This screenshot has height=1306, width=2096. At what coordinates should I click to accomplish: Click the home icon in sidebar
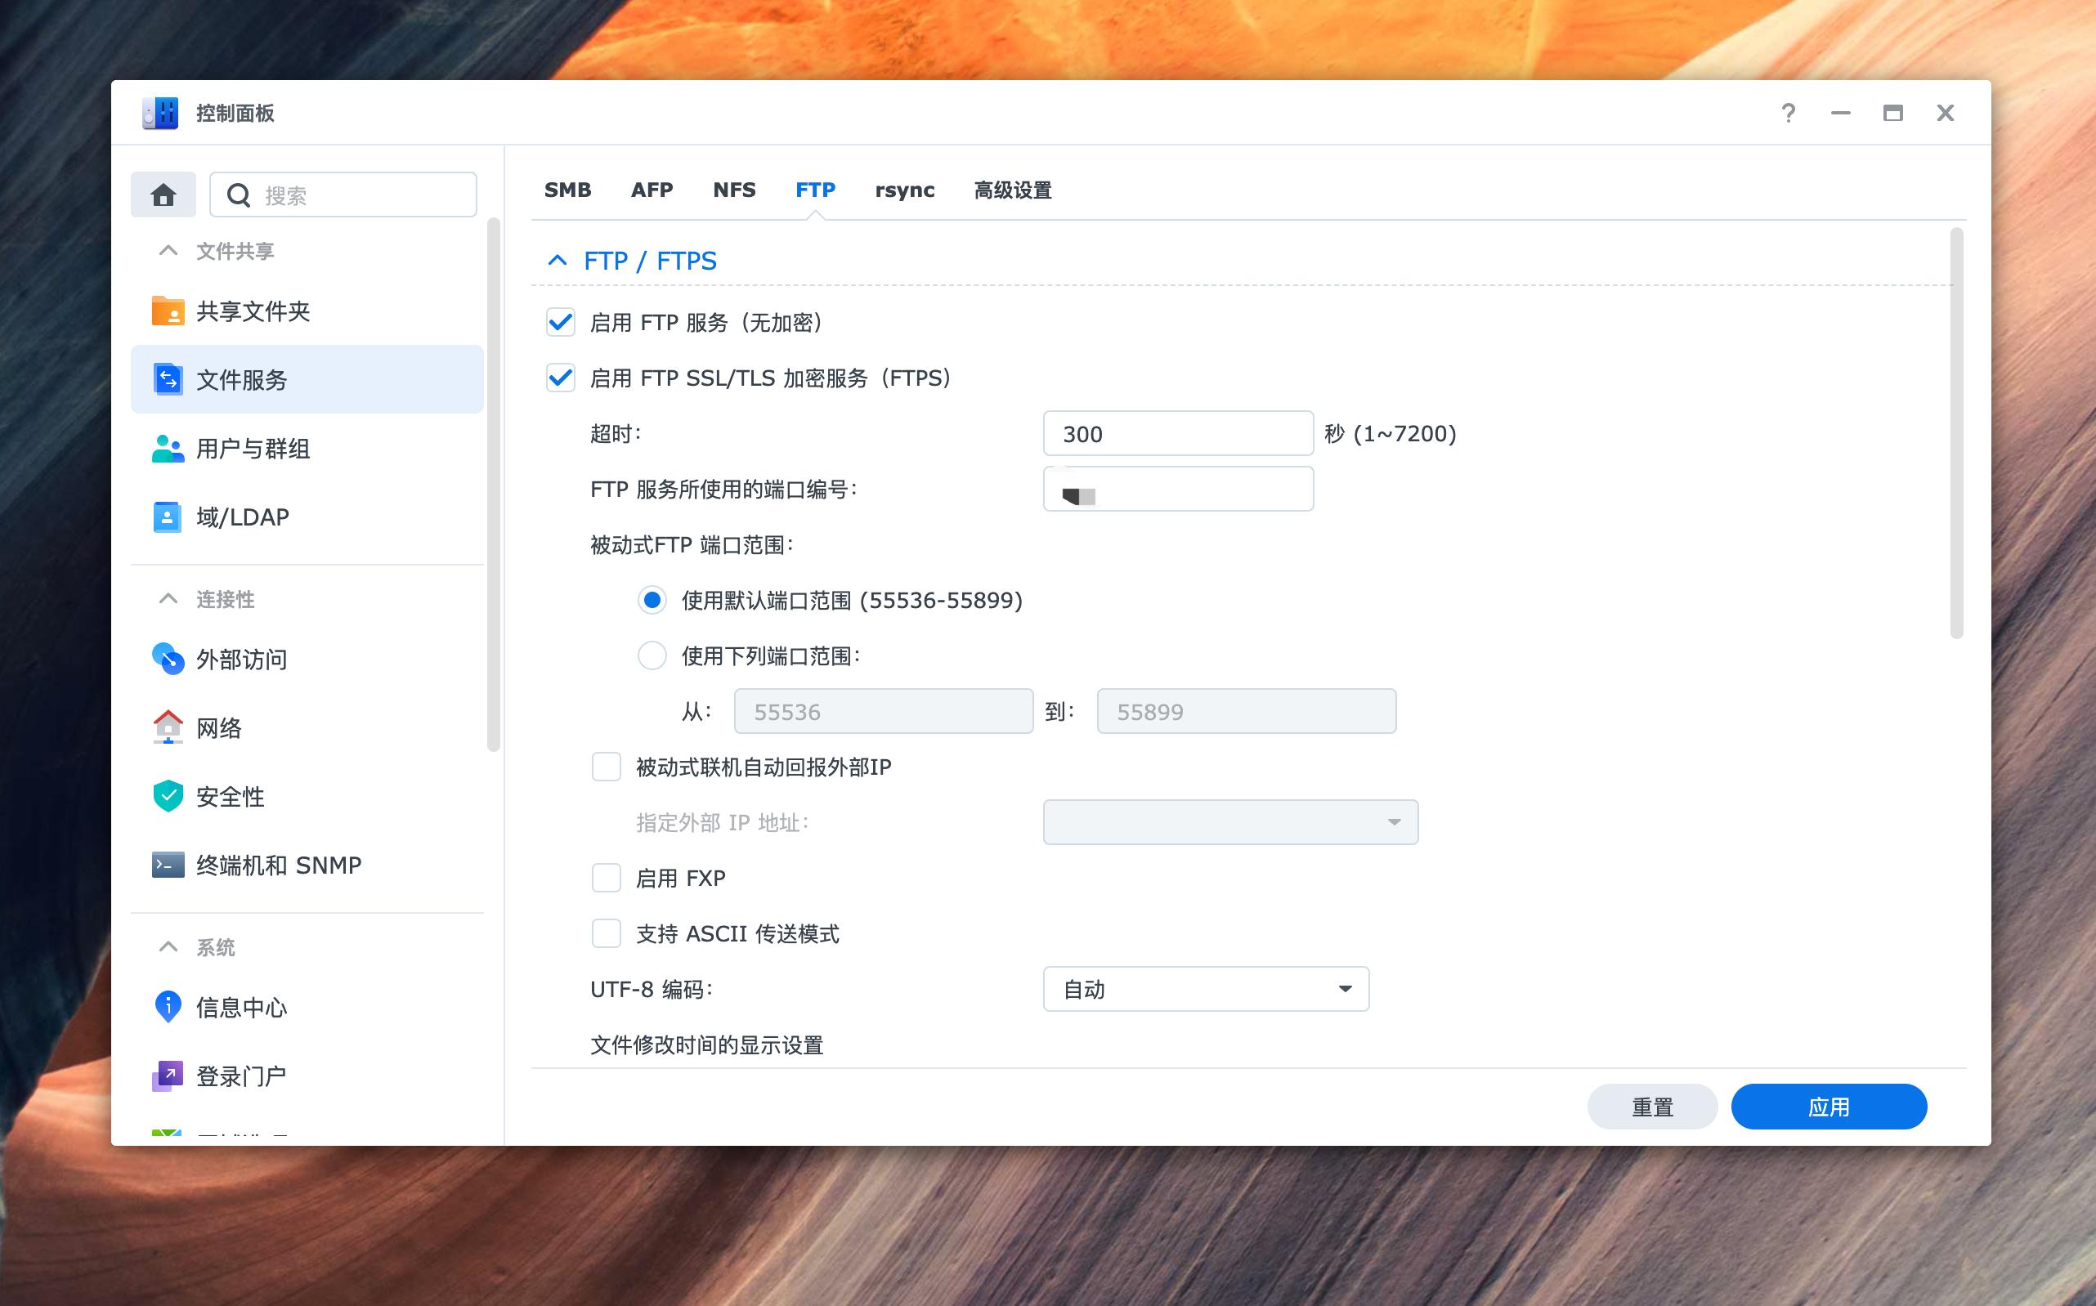pos(163,194)
